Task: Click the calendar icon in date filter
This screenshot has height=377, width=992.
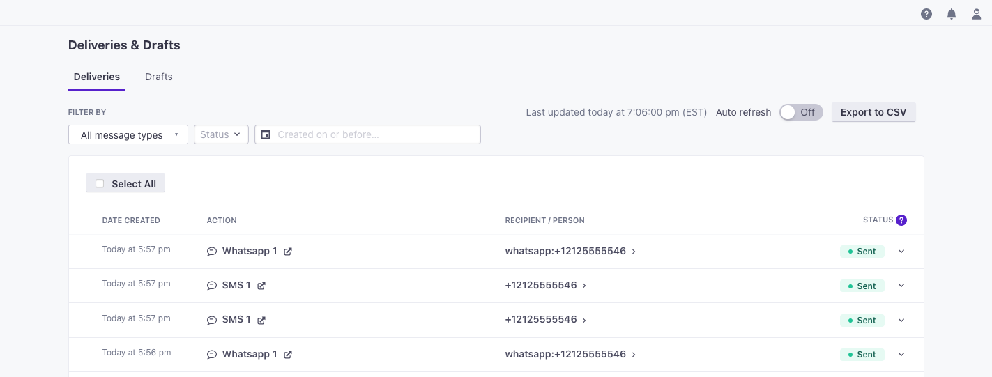Action: pos(266,134)
